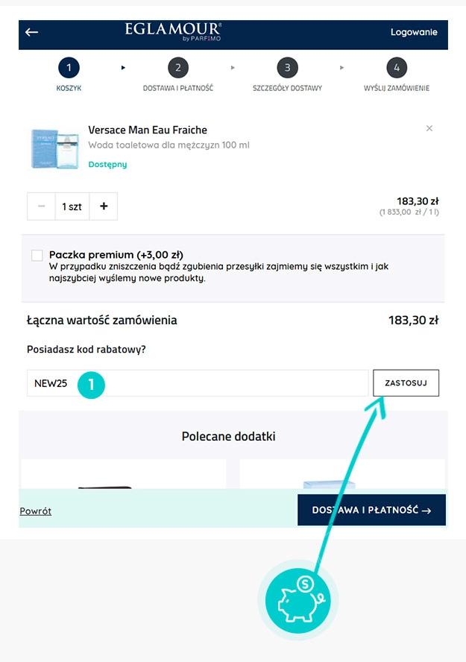Open the Logowanie login link
The height and width of the screenshot is (662, 466).
(414, 32)
